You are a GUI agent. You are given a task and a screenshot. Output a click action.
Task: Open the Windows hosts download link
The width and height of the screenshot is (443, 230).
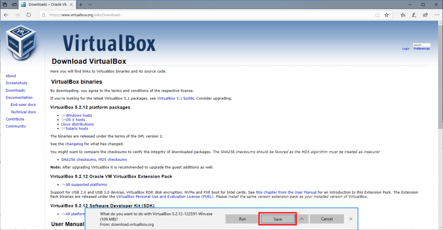[x=79, y=115]
